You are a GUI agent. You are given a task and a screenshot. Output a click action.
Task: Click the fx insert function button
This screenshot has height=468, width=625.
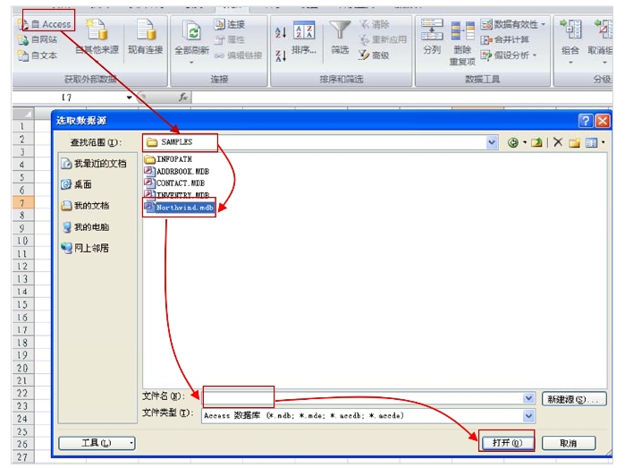click(x=182, y=97)
